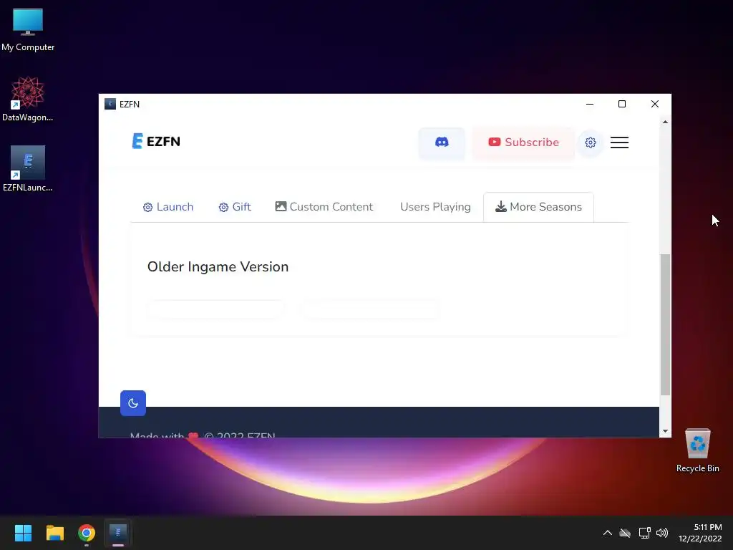Toggle dark mode with the moon button
Viewport: 733px width, 550px height.
point(132,403)
